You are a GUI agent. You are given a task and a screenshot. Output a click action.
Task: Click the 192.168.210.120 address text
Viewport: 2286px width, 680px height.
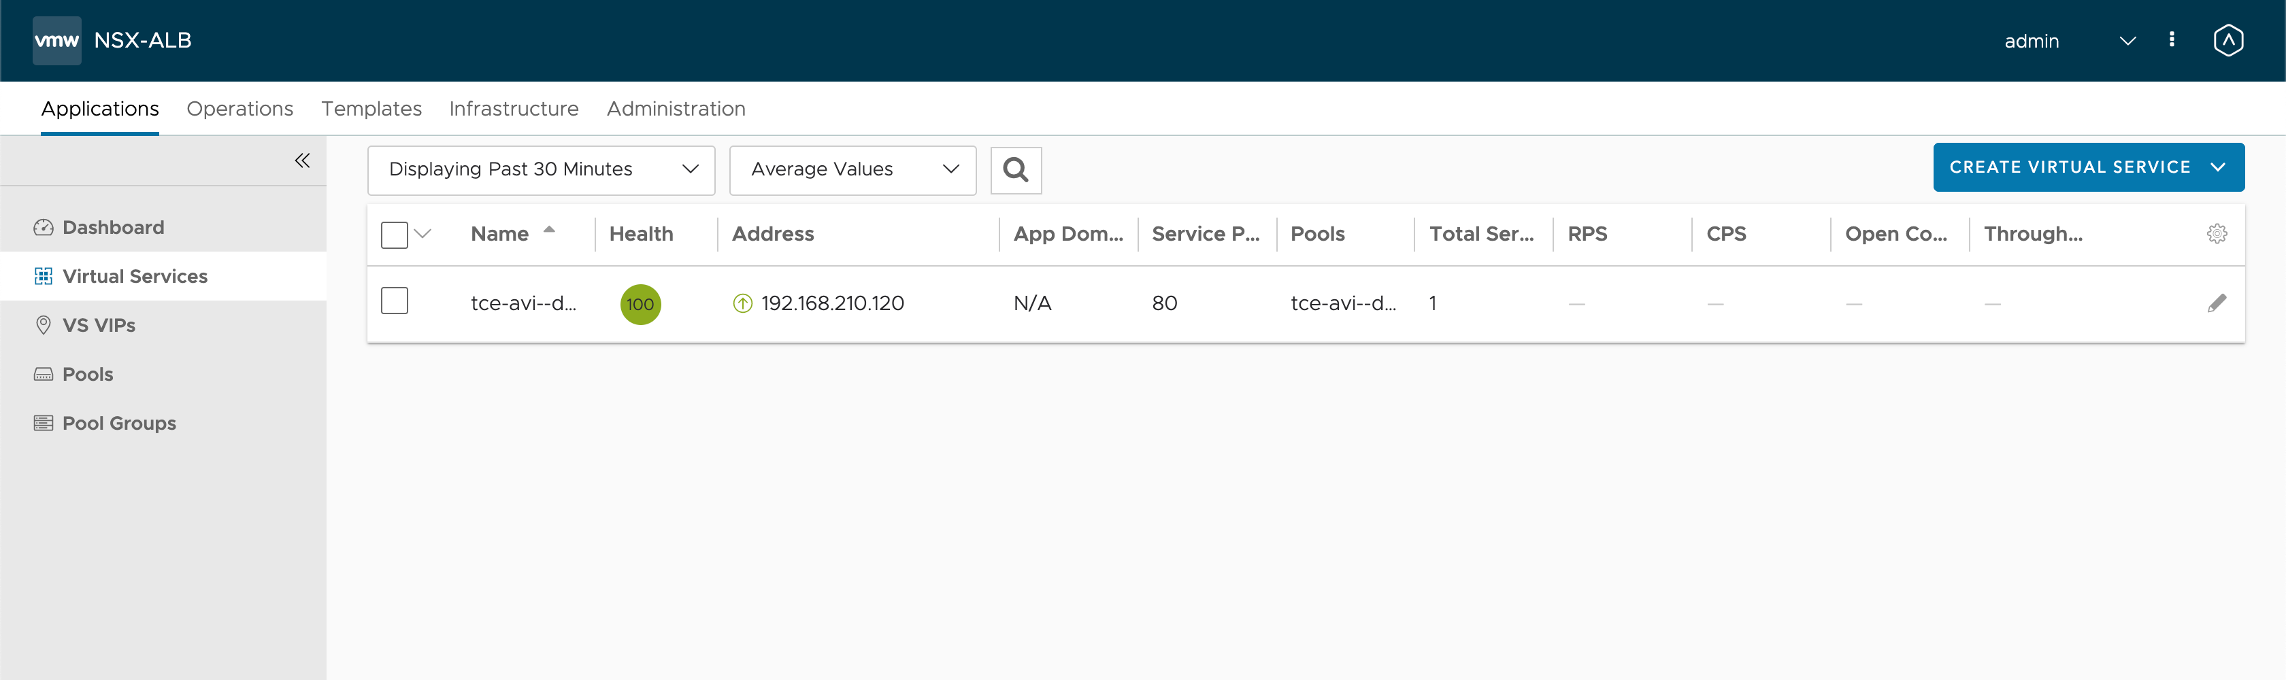pos(832,304)
